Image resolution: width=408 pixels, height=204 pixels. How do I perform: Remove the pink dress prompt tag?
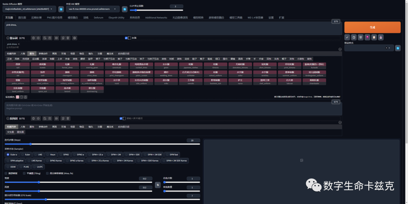pyautogui.click(x=19, y=44)
